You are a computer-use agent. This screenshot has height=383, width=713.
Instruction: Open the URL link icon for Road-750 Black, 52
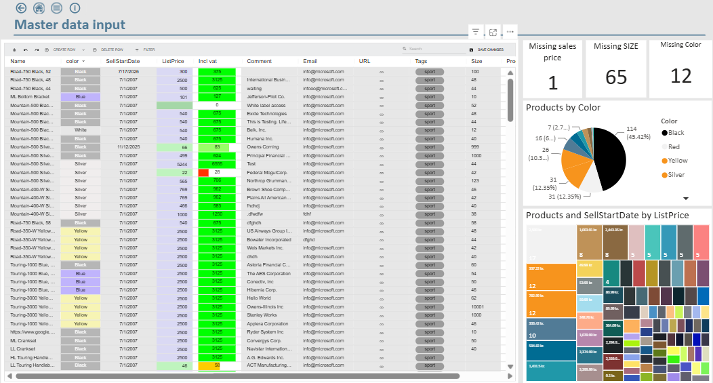(x=382, y=72)
